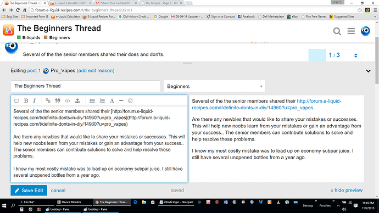Create a numbered list
The height and width of the screenshot is (213, 379).
pyautogui.click(x=102, y=100)
